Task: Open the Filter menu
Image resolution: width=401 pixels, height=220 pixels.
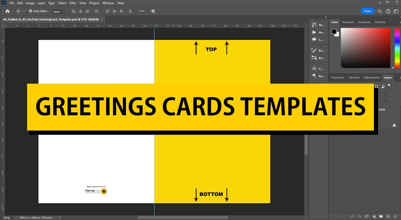Action: 73,3
